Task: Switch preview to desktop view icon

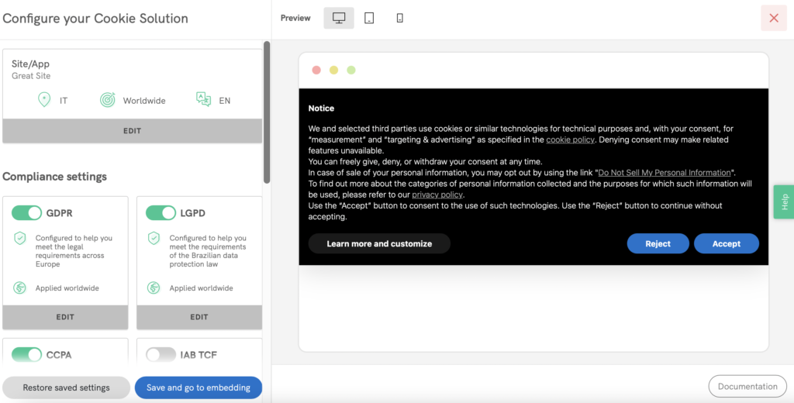Action: click(x=339, y=18)
